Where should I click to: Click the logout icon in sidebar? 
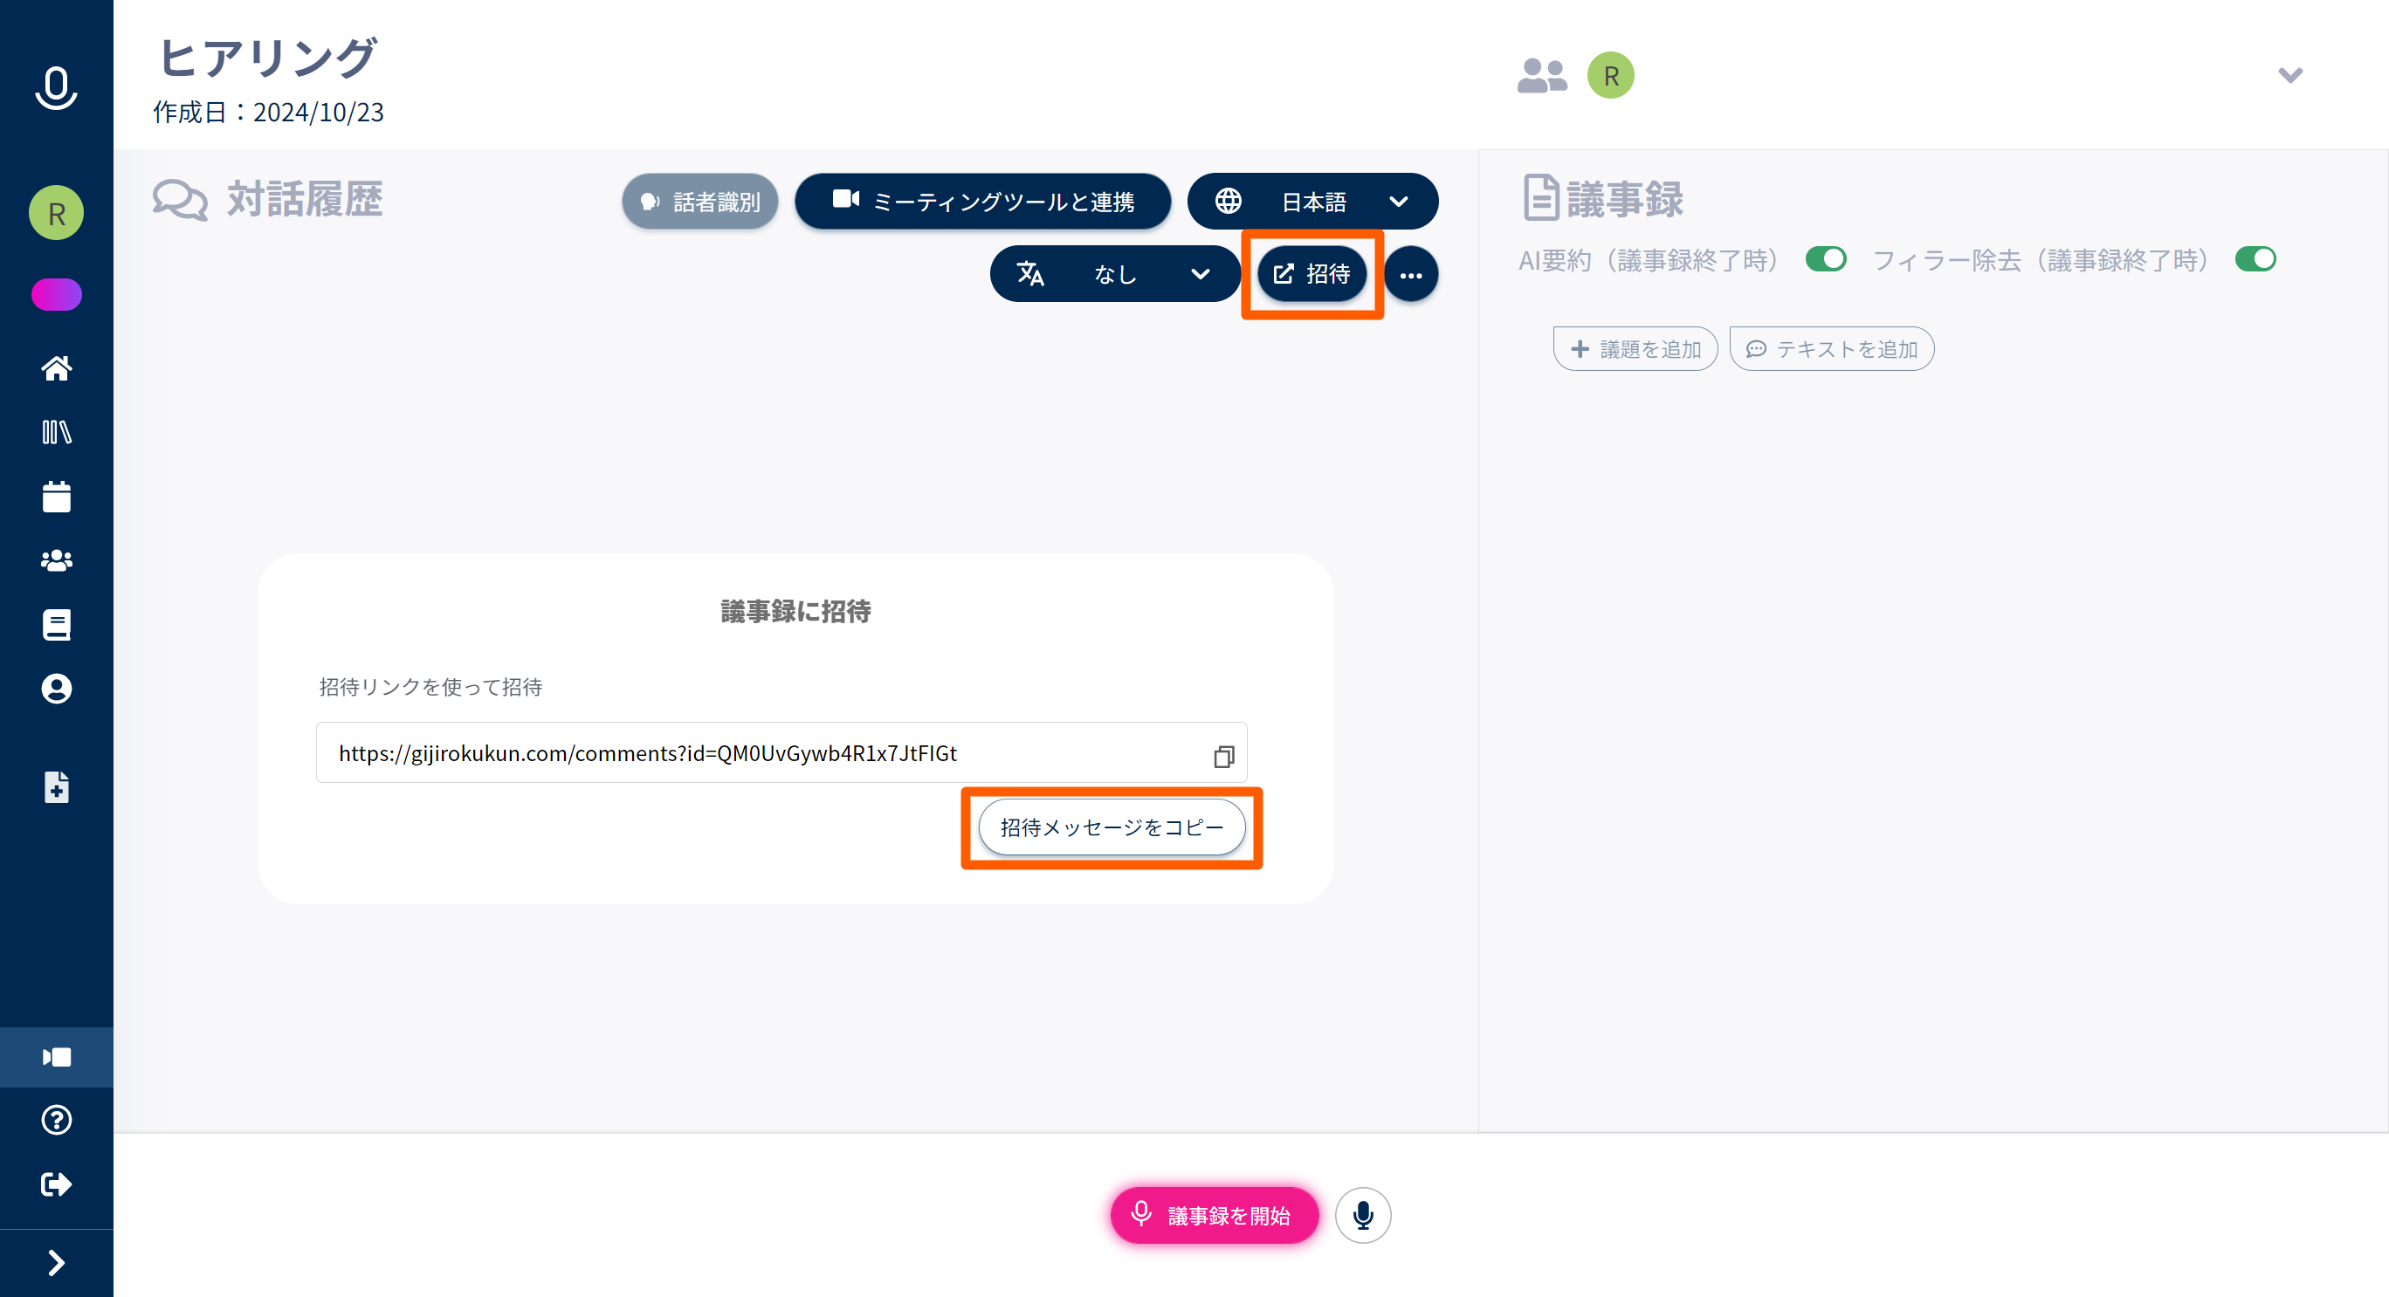pyautogui.click(x=57, y=1184)
